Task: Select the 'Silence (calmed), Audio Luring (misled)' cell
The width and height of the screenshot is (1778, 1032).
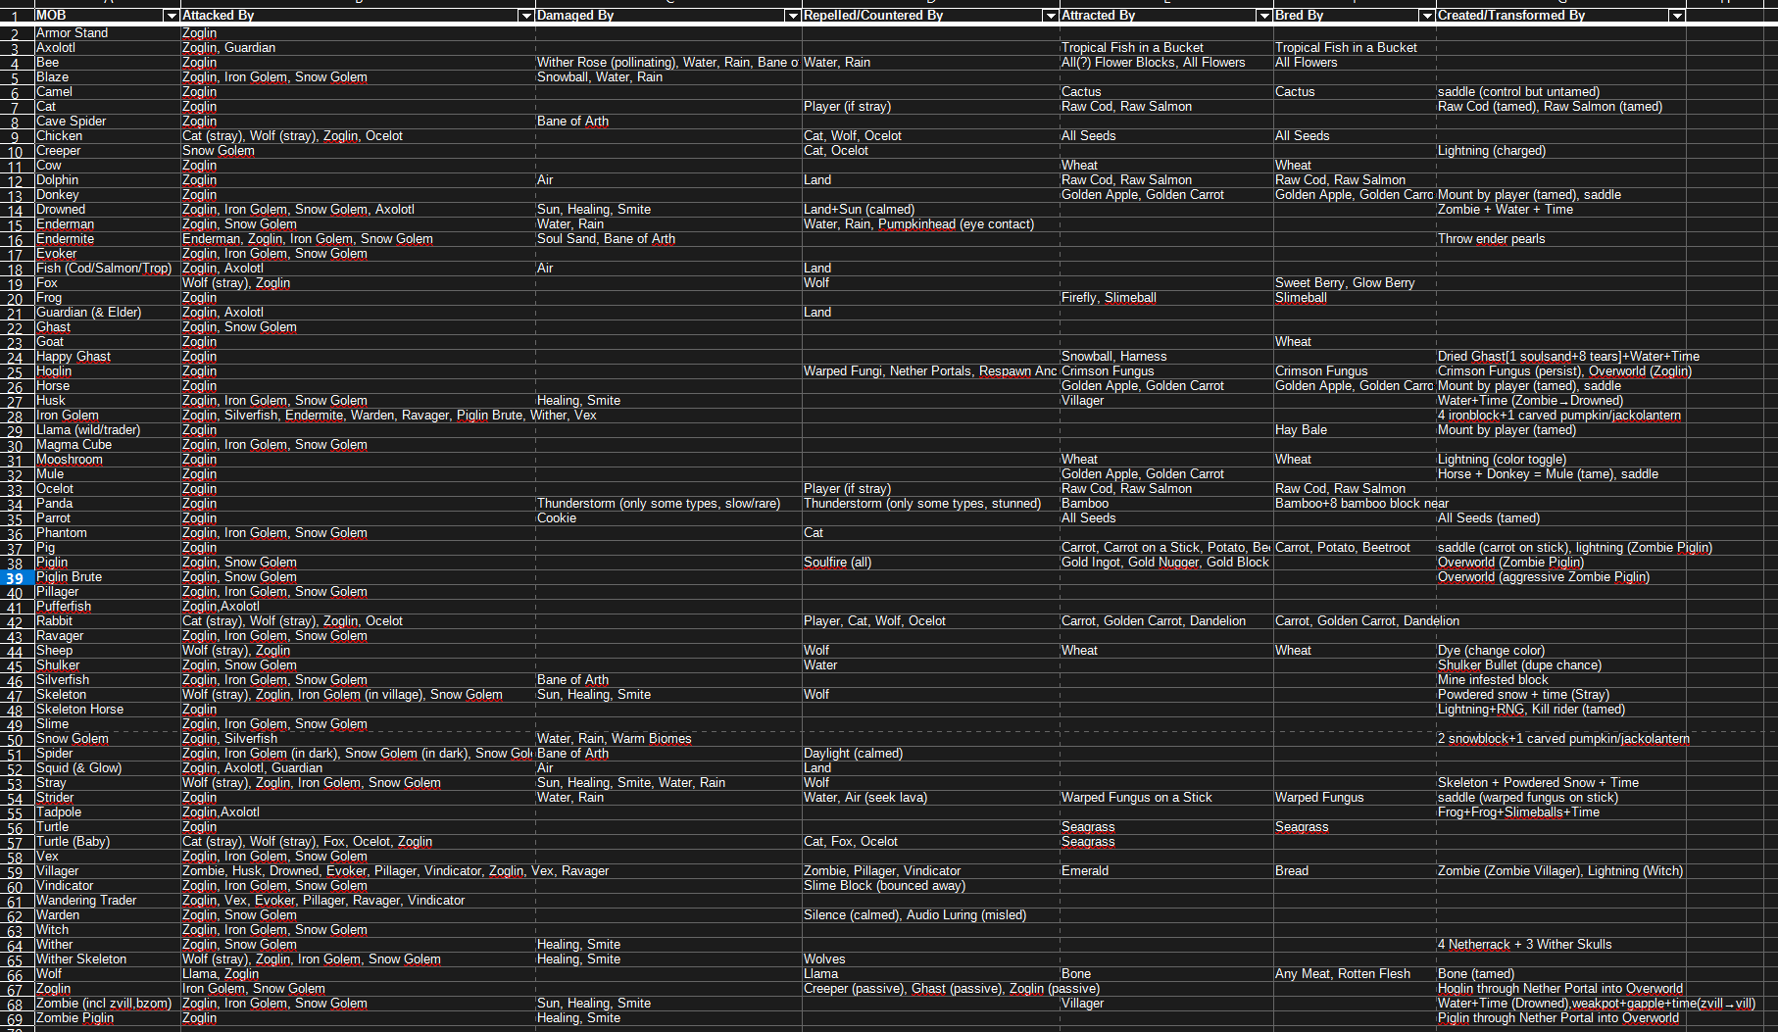Action: 930,915
